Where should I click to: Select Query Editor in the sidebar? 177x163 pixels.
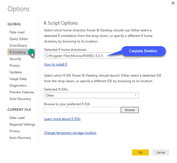[x=19, y=39]
